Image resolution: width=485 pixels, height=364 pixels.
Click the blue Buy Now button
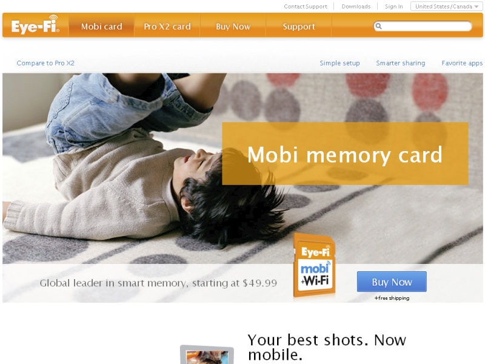point(392,281)
